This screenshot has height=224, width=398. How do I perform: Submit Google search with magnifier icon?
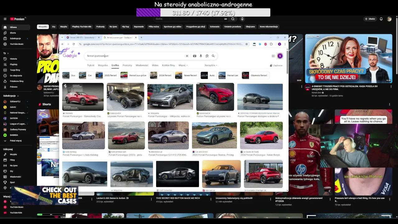[x=213, y=56]
